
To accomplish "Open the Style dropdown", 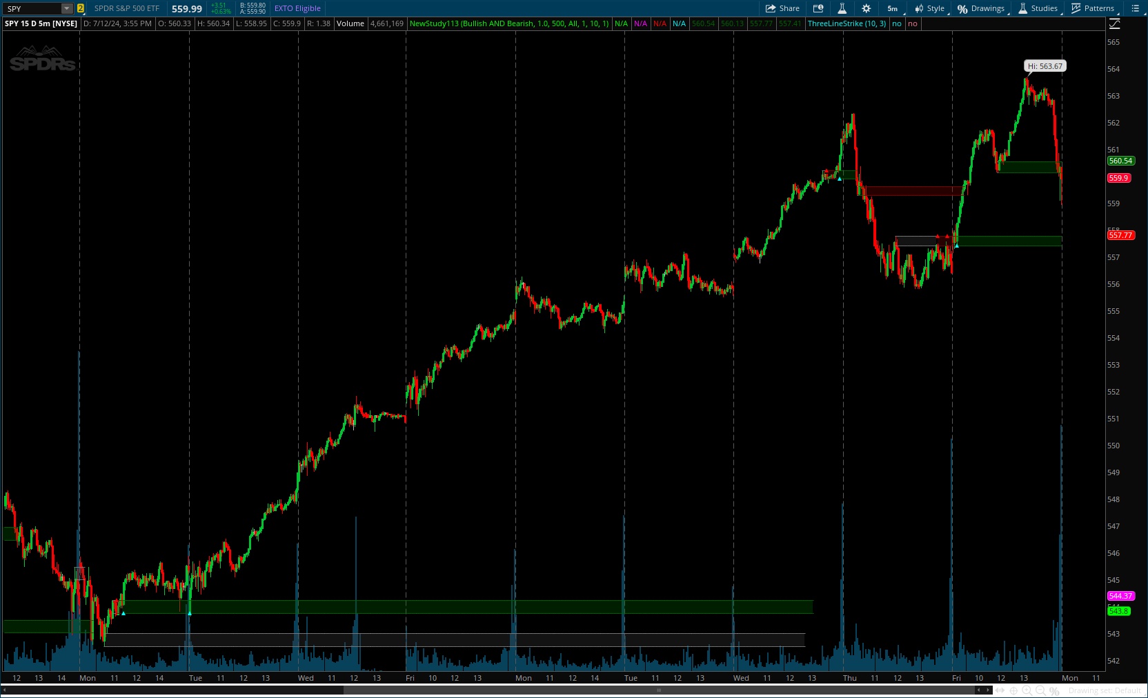I will click(x=930, y=8).
